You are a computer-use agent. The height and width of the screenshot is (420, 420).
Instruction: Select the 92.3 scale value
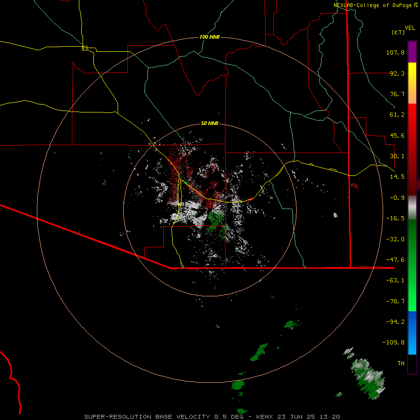[397, 73]
